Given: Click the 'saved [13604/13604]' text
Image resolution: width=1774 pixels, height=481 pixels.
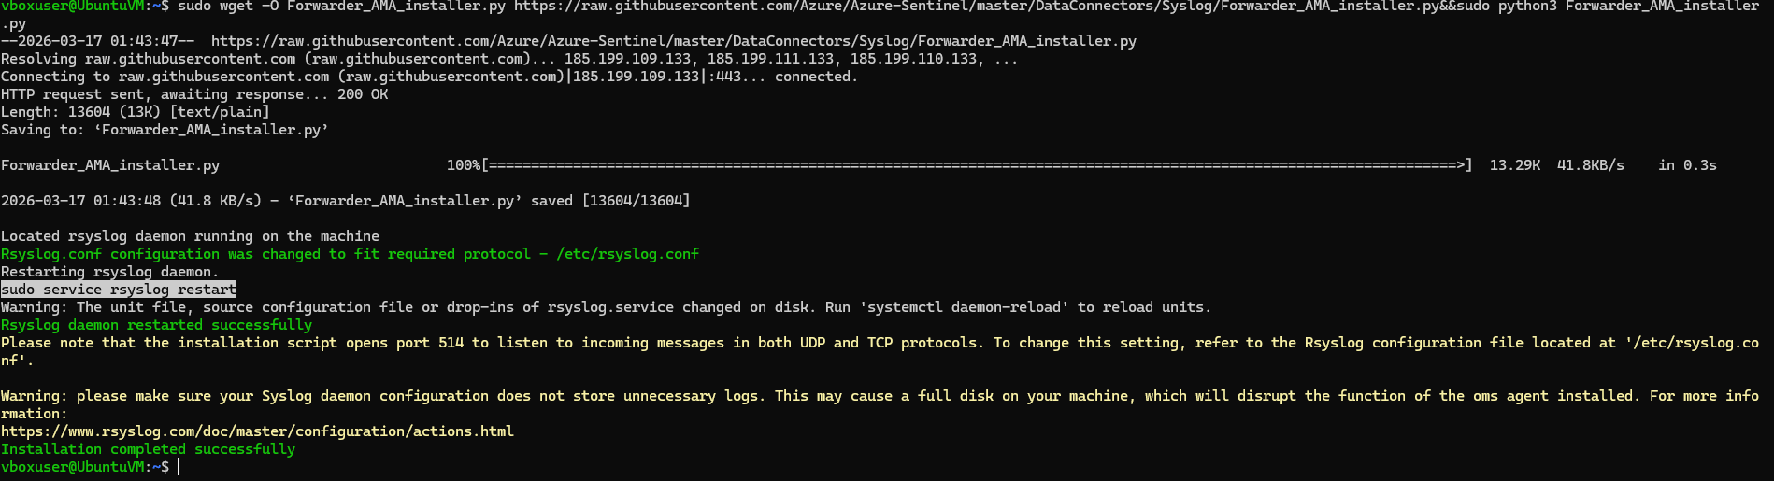Looking at the screenshot, I should pos(610,201).
